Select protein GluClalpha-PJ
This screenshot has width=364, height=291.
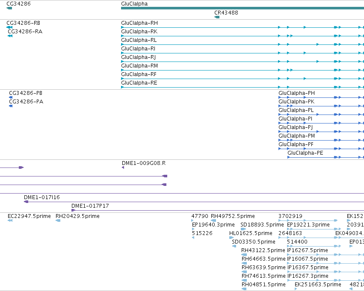[x=321, y=132]
